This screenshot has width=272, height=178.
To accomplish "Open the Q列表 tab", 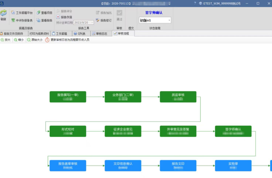I will pos(80,34).
